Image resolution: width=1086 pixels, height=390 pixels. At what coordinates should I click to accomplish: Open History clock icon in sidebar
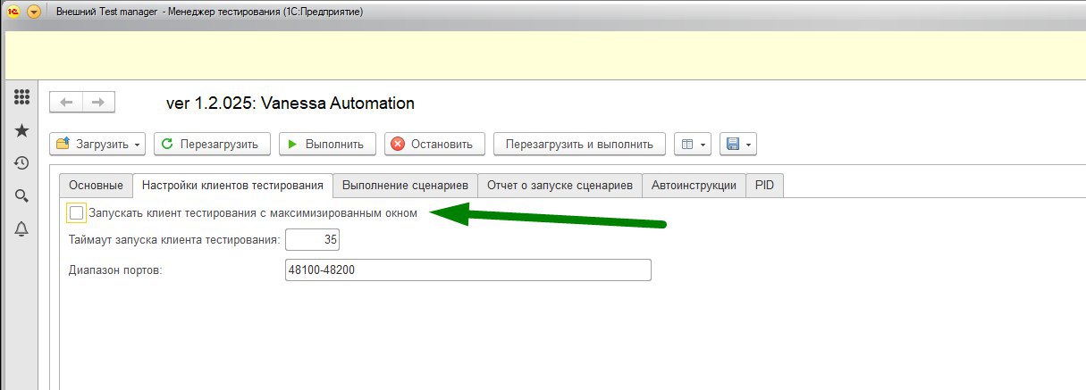(22, 163)
